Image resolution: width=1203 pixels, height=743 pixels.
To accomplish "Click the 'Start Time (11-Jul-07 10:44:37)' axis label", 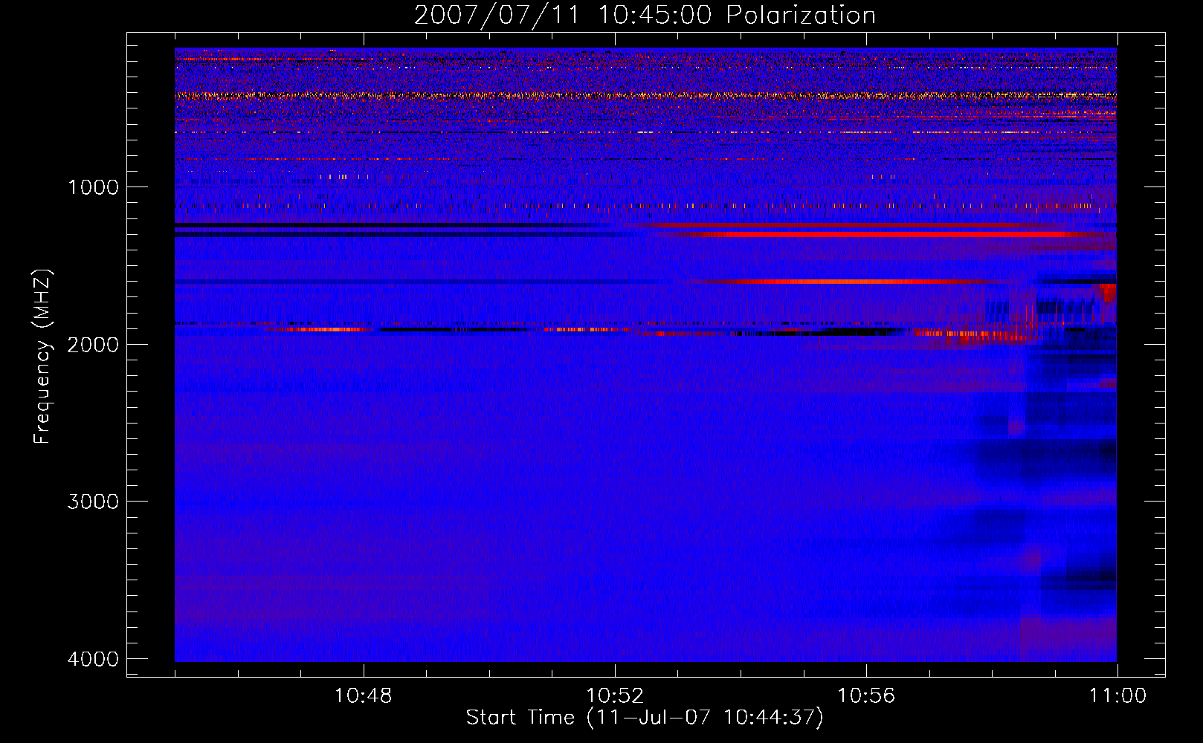I will [x=645, y=718].
